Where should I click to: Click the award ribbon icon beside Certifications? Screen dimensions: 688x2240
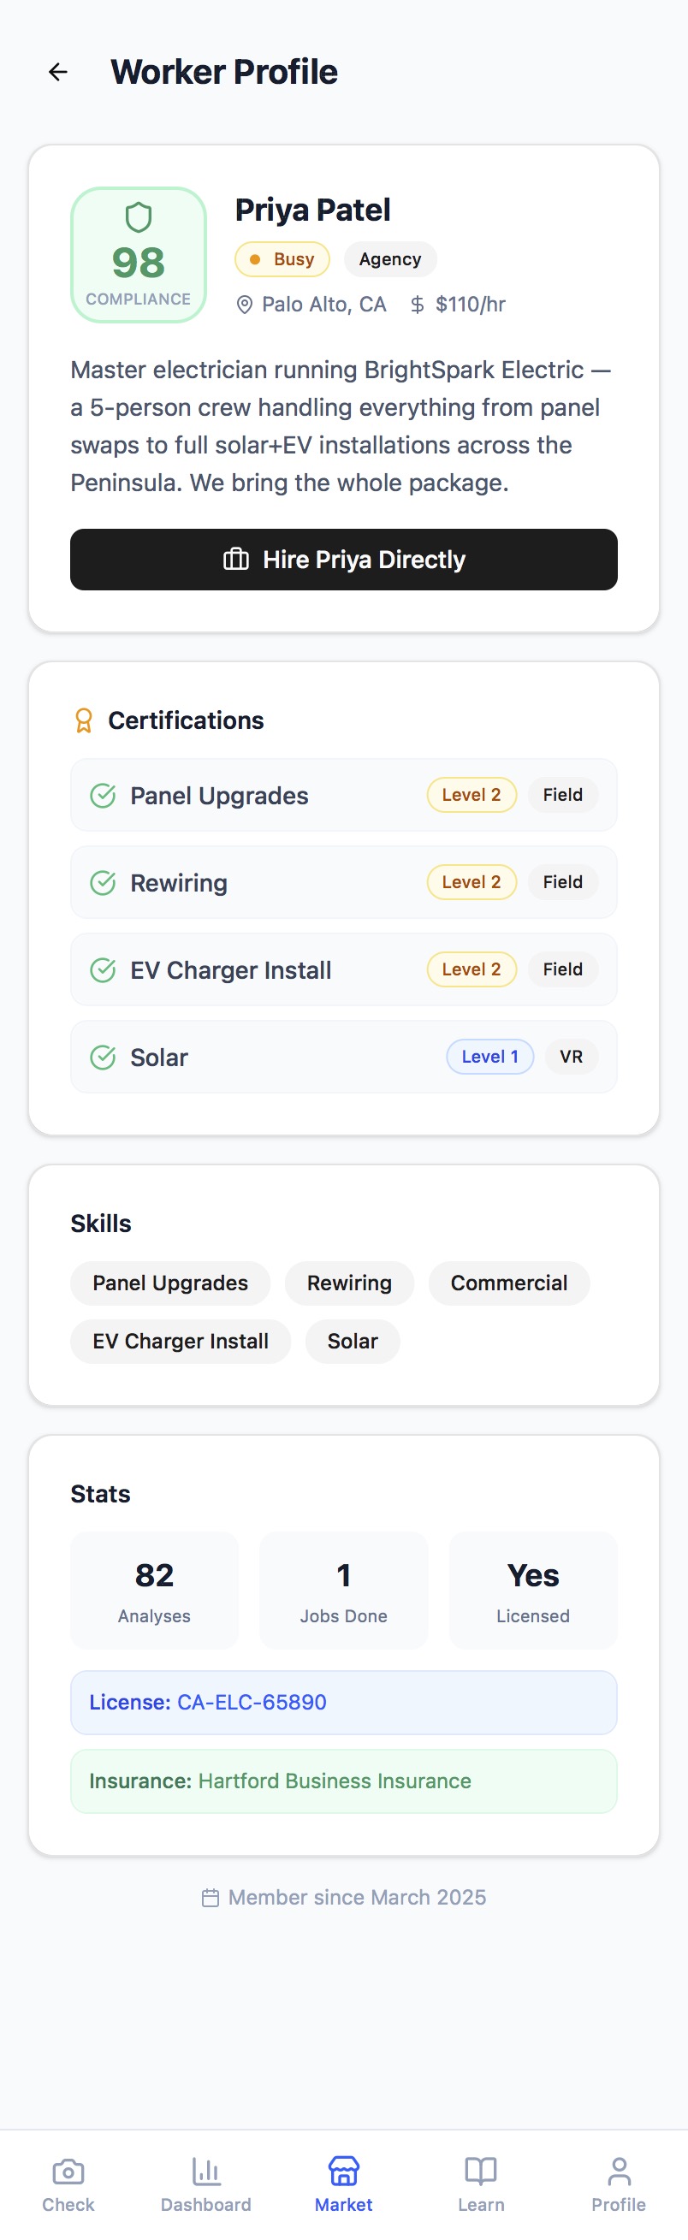point(84,720)
